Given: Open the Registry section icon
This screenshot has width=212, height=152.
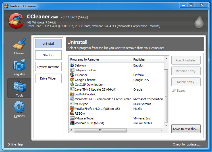Looking at the screenshot, I should 19,65.
